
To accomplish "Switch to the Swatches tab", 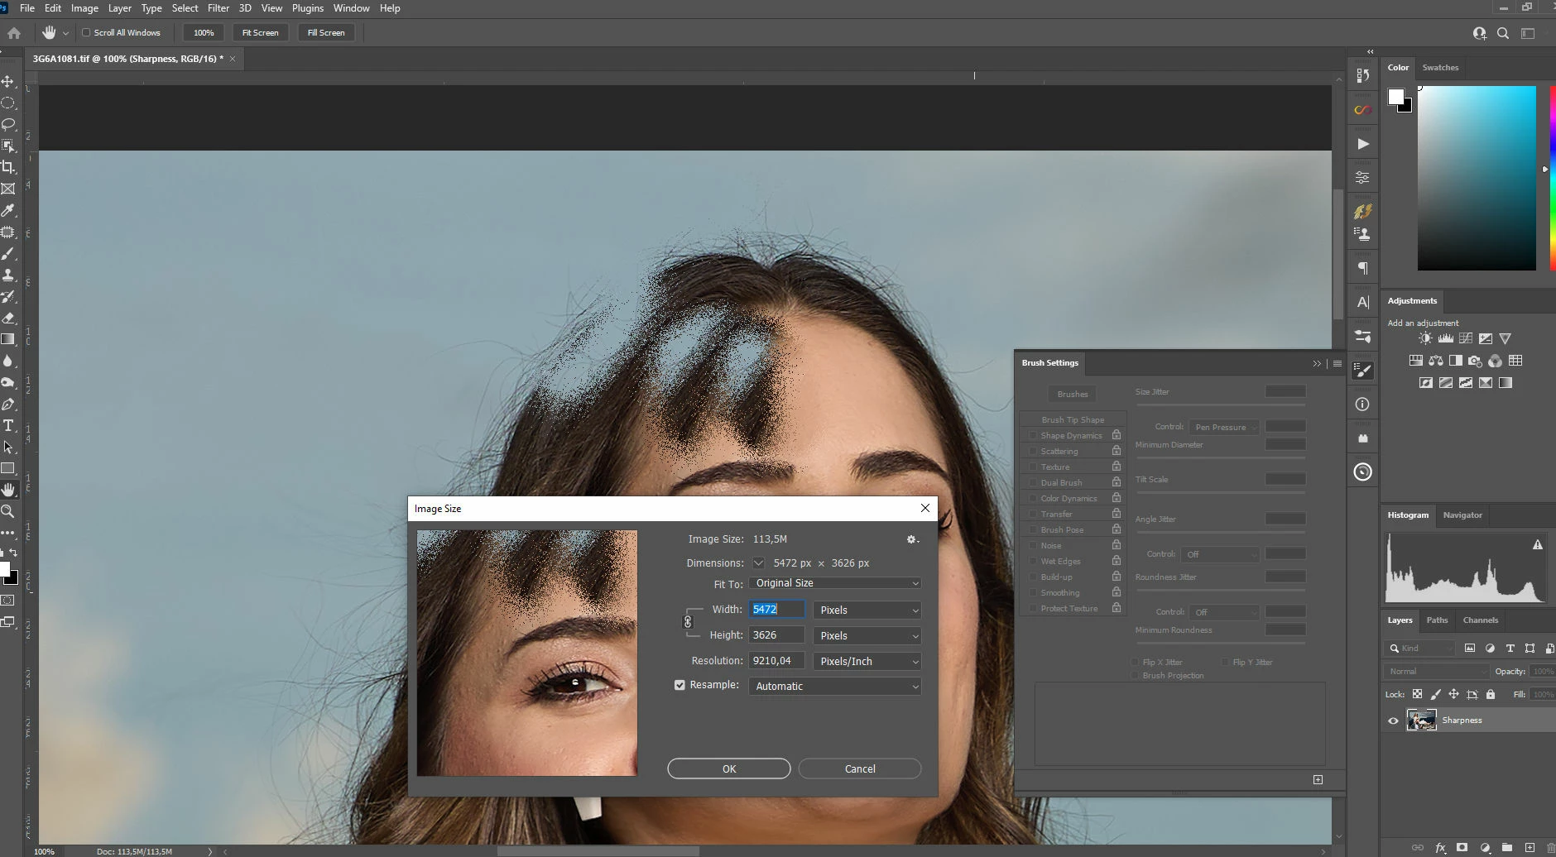I will [x=1440, y=68].
